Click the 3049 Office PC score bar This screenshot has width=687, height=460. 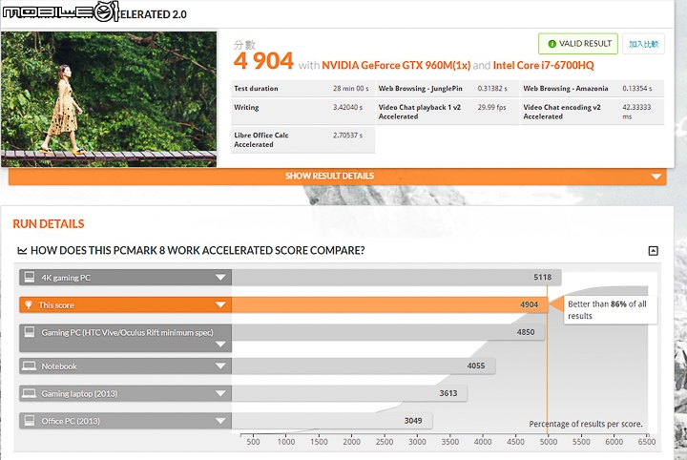(x=332, y=421)
